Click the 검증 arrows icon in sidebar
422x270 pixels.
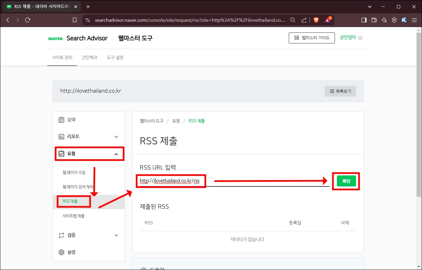[x=61, y=235]
